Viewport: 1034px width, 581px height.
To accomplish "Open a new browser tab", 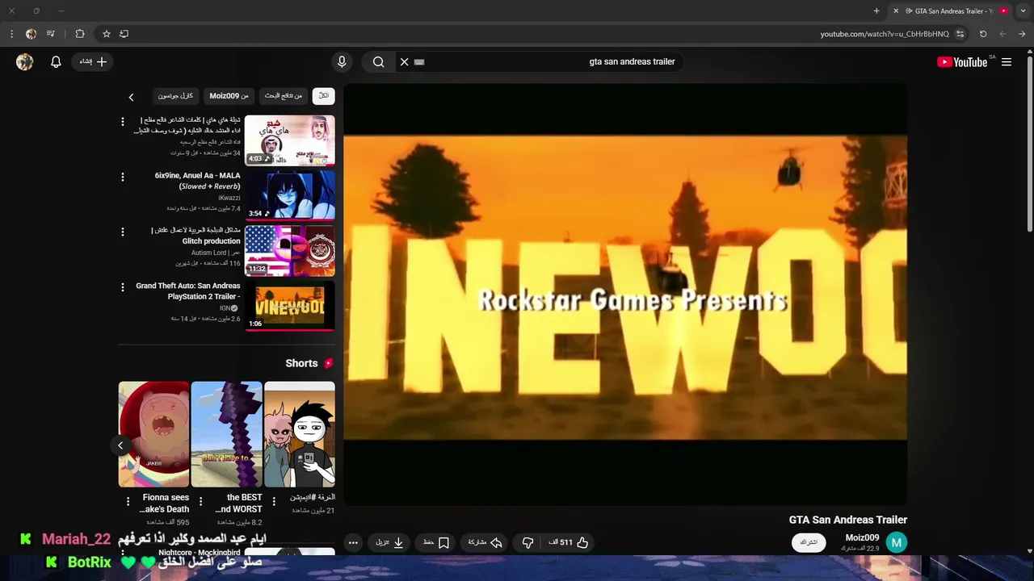I will pyautogui.click(x=876, y=11).
